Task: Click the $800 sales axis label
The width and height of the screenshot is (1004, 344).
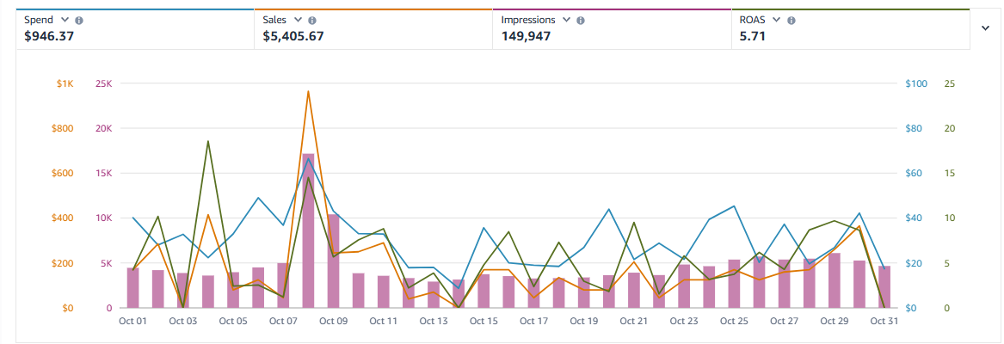Action: 64,128
